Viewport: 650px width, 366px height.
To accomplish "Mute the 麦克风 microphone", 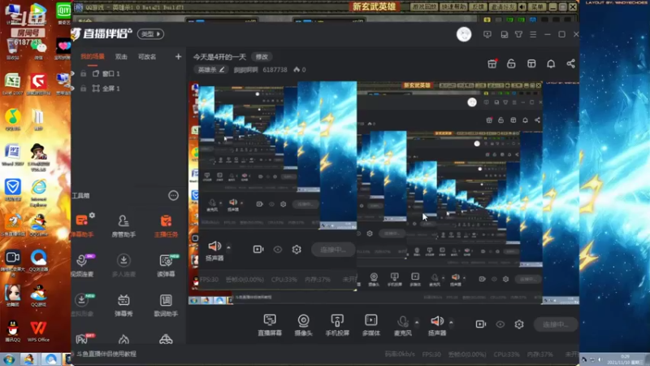I will (402, 325).
